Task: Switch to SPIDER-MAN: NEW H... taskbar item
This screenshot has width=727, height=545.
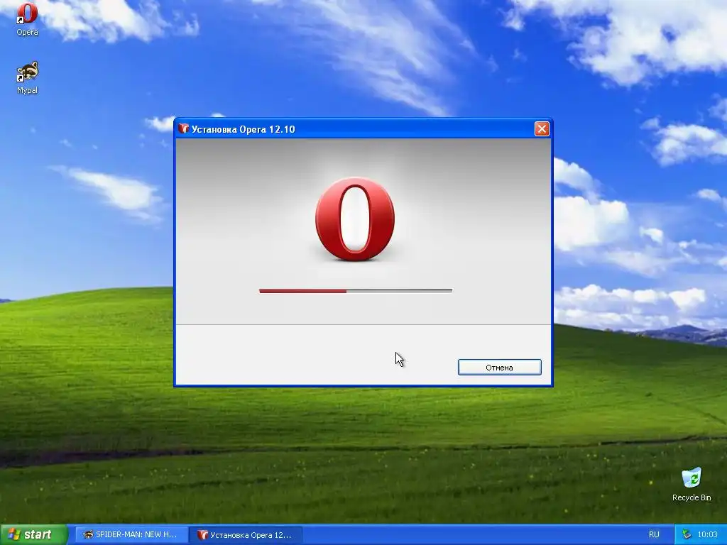Action: point(131,535)
